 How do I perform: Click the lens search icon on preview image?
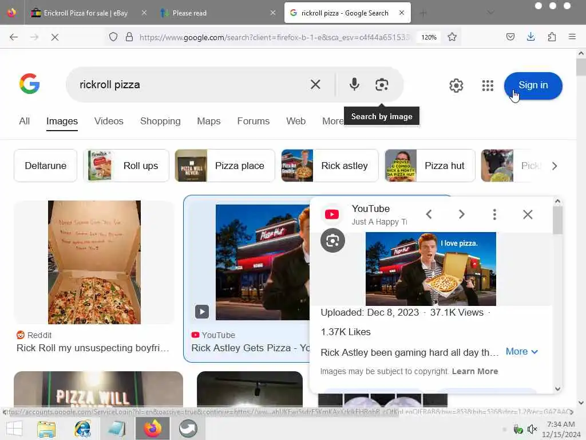332,240
